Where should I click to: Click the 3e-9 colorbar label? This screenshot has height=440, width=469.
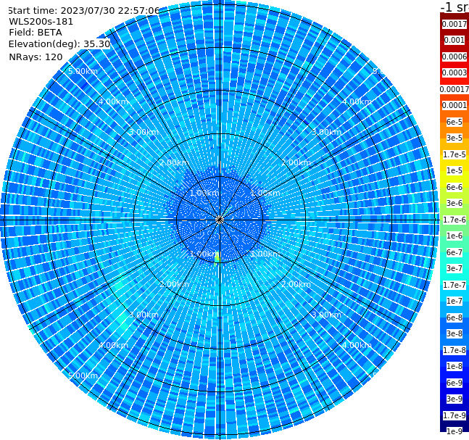coord(455,399)
